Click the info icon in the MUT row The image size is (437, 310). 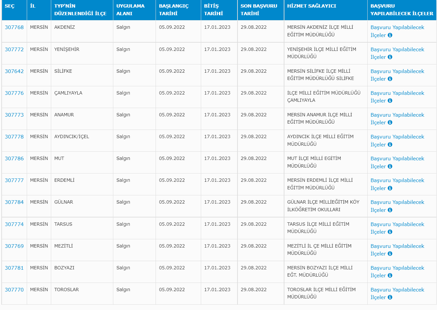(390, 167)
